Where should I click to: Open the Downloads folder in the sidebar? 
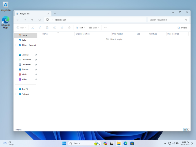coord(26,60)
